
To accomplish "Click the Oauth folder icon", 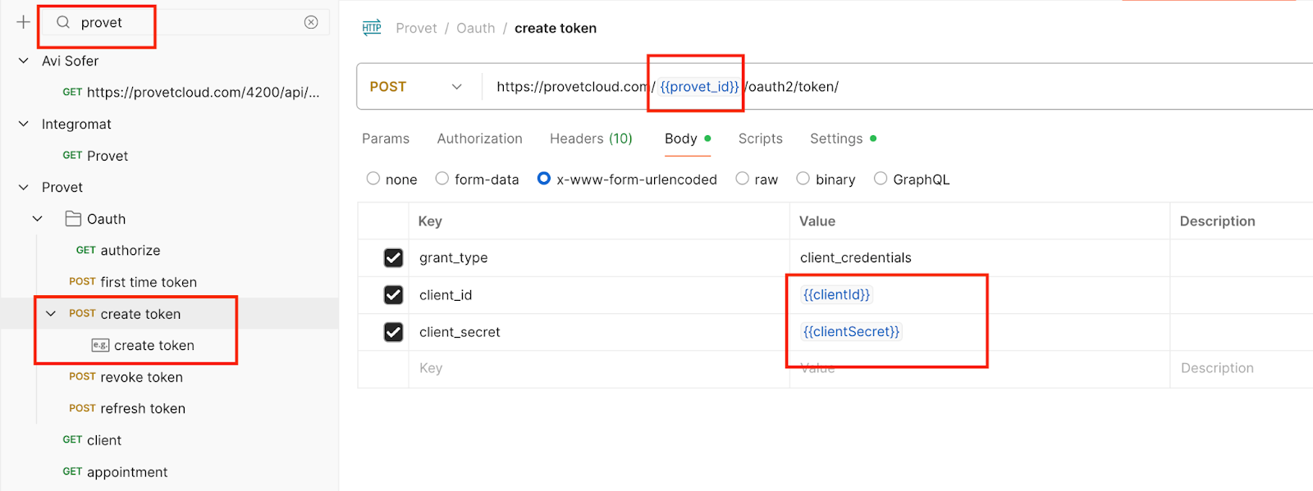I will point(73,219).
